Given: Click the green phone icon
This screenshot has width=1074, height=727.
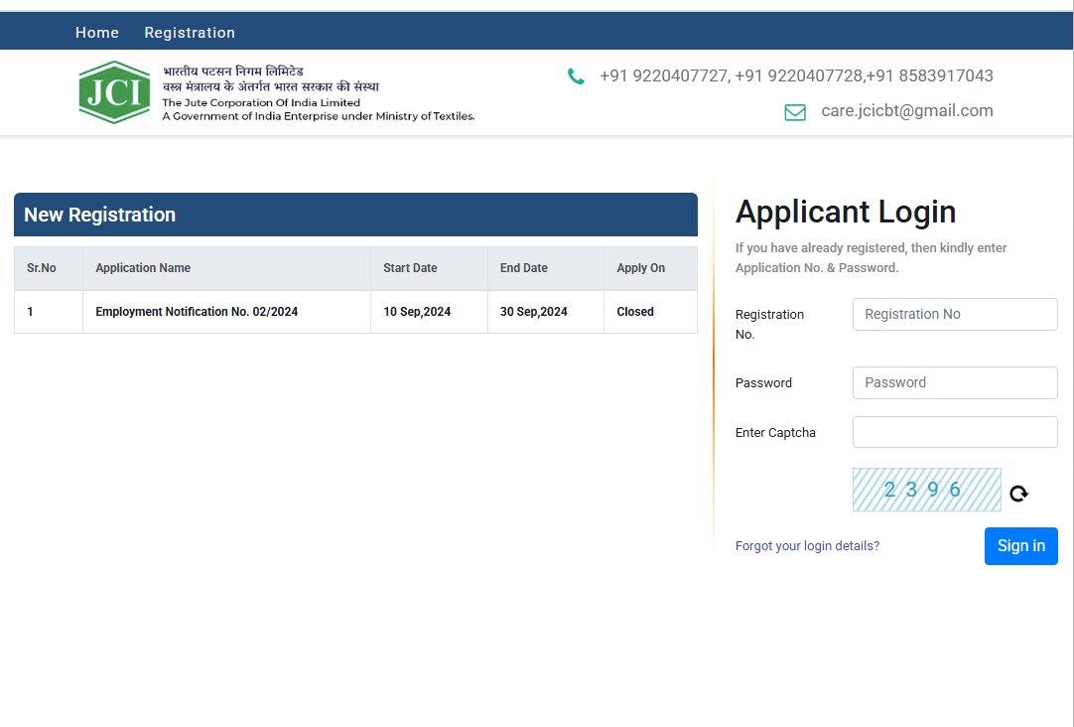Looking at the screenshot, I should tap(576, 76).
